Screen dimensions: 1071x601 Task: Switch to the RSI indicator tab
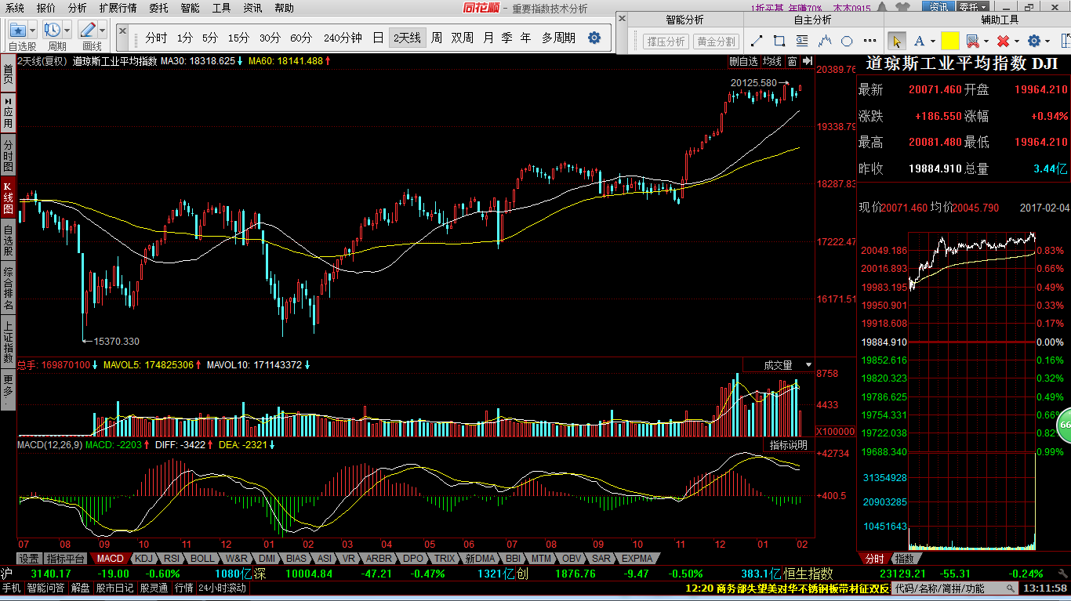(x=171, y=559)
